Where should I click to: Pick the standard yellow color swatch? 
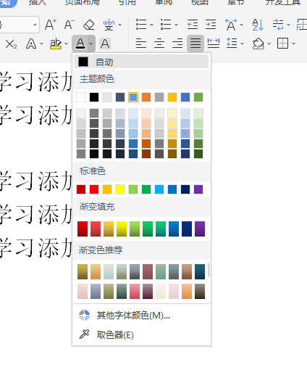click(120, 189)
